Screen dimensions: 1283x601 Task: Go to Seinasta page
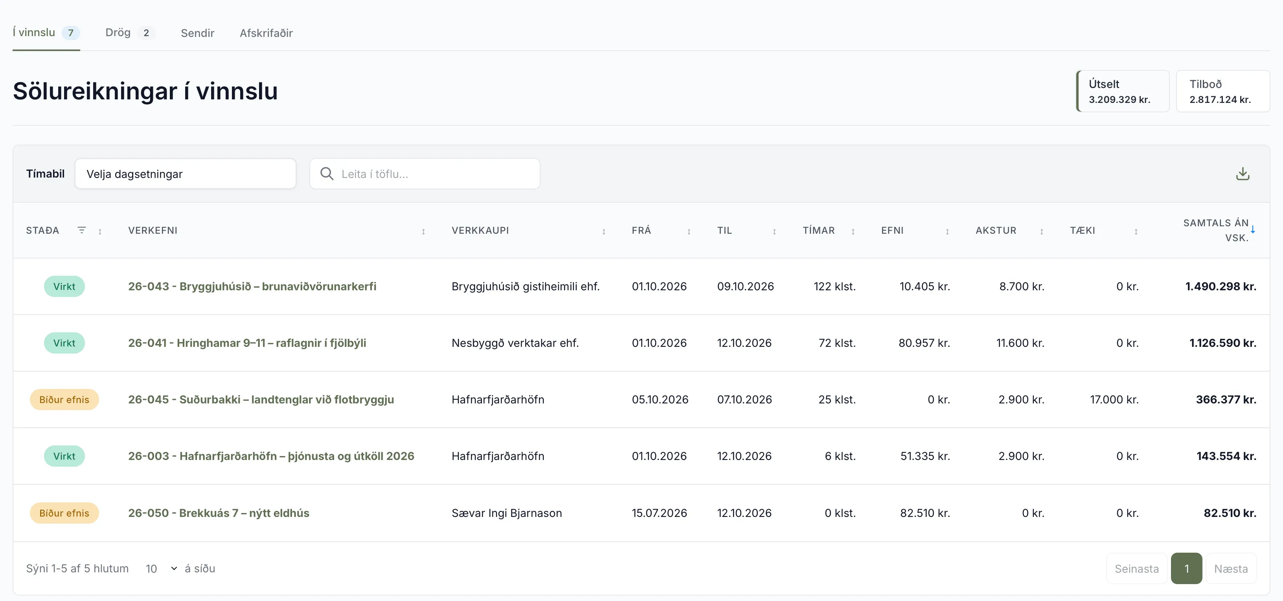[1136, 568]
